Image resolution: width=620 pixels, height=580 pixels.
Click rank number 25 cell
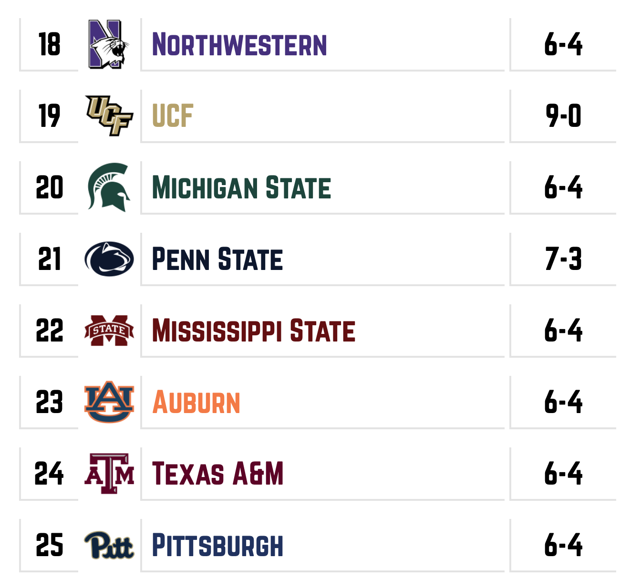click(49, 545)
